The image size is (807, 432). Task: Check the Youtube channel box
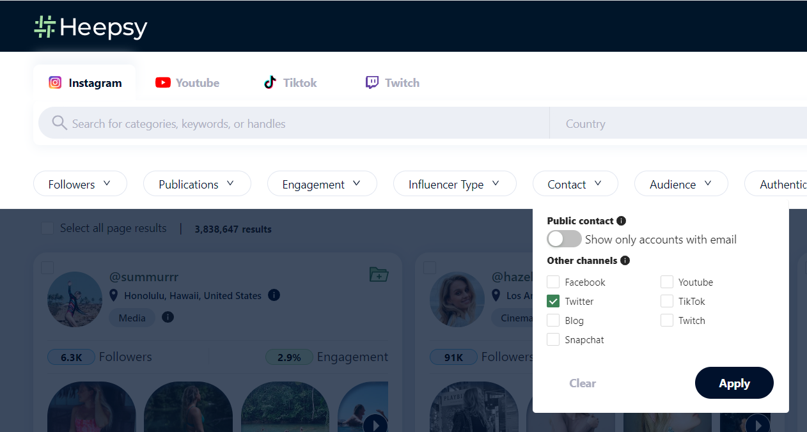tap(667, 282)
